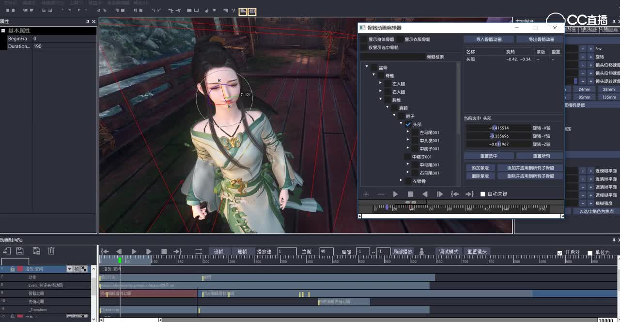
Task: Click 导入骨骼动画 button
Action: tap(488, 40)
